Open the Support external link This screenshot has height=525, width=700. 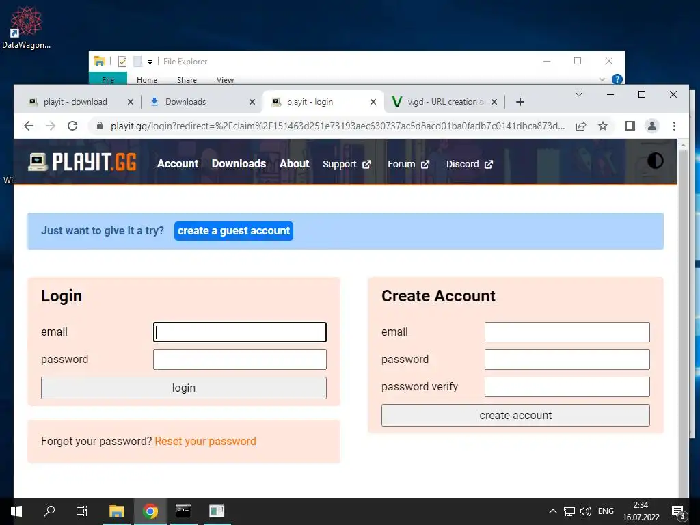[347, 164]
